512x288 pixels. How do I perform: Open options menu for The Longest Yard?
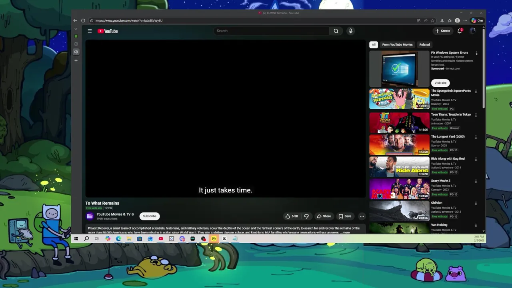pyautogui.click(x=476, y=137)
